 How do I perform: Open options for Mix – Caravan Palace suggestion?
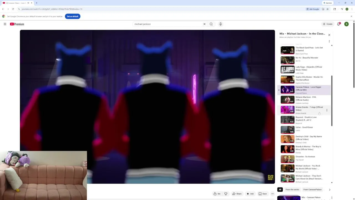pyautogui.click(x=332, y=198)
